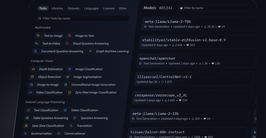Click the Document Question Answering icon

click(x=35, y=51)
